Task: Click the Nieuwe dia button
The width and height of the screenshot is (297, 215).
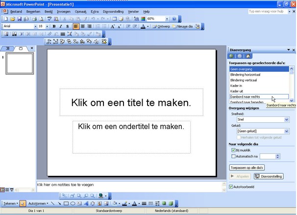Action: click(x=183, y=27)
